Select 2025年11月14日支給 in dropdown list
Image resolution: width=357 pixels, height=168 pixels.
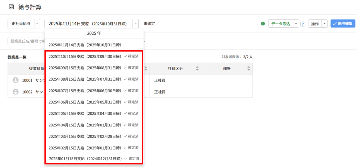tap(94, 45)
